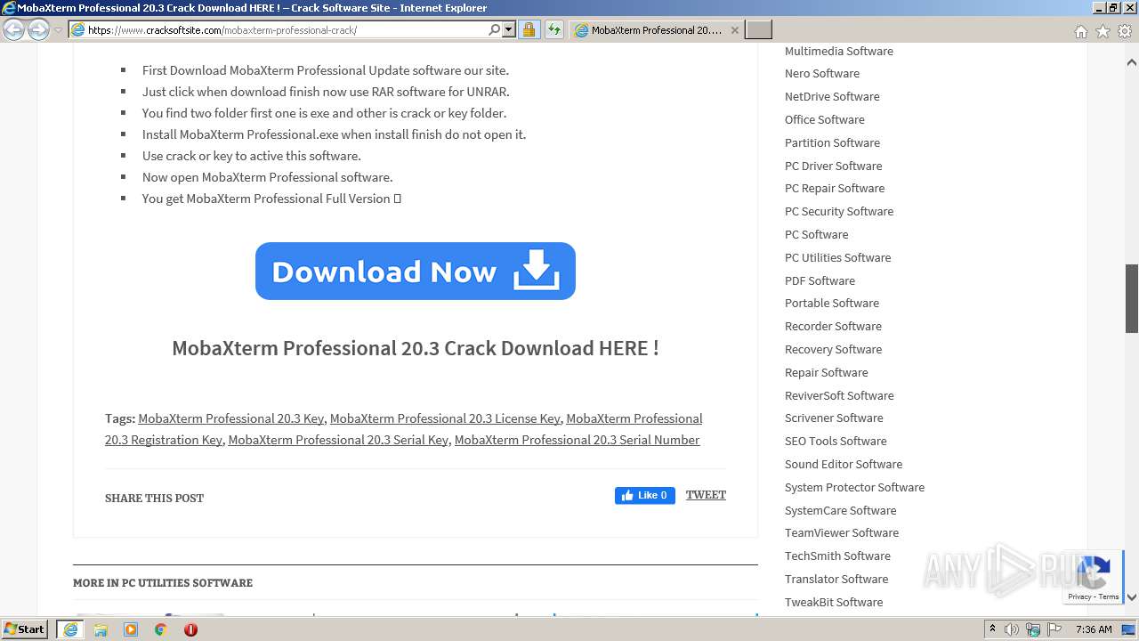Screen dimensions: 1139x641
Task: Open PC Utilities Software category
Action: click(x=837, y=258)
